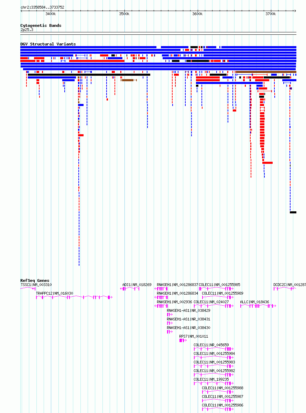The image size is (306, 413).
Task: Open the COLEC11|NM_024027 transcript label
Action: (211, 302)
